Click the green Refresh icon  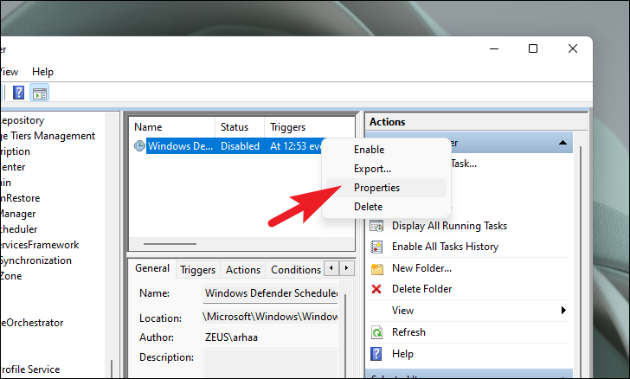coord(377,332)
